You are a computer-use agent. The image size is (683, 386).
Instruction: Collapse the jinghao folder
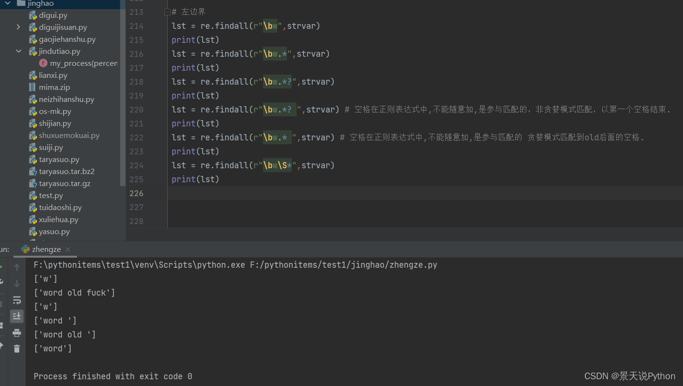[x=8, y=3]
